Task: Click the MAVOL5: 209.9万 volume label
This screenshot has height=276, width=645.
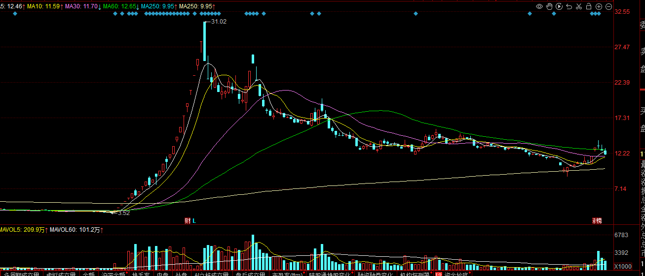Action: 23,230
